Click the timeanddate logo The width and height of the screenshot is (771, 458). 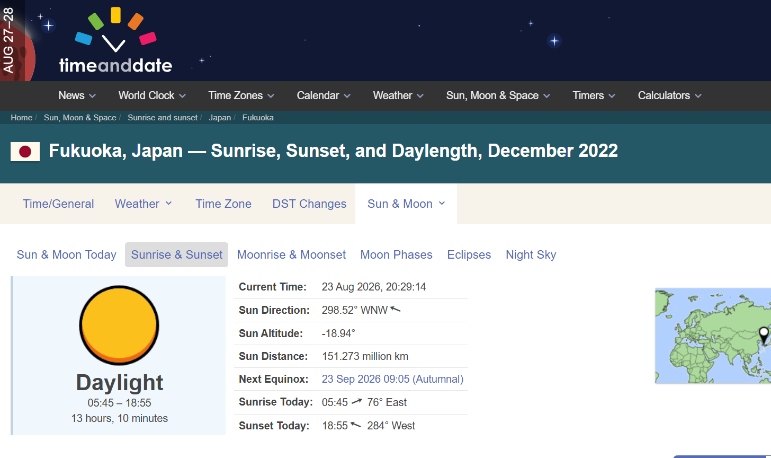(115, 40)
